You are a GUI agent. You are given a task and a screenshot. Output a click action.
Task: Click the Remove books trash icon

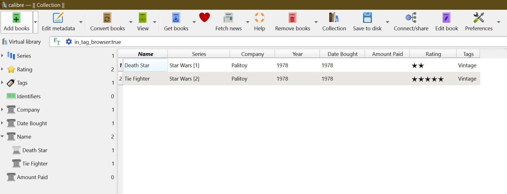pyautogui.click(x=292, y=18)
